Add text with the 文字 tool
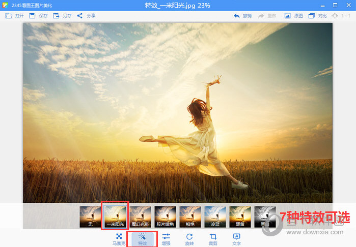 [236, 239]
